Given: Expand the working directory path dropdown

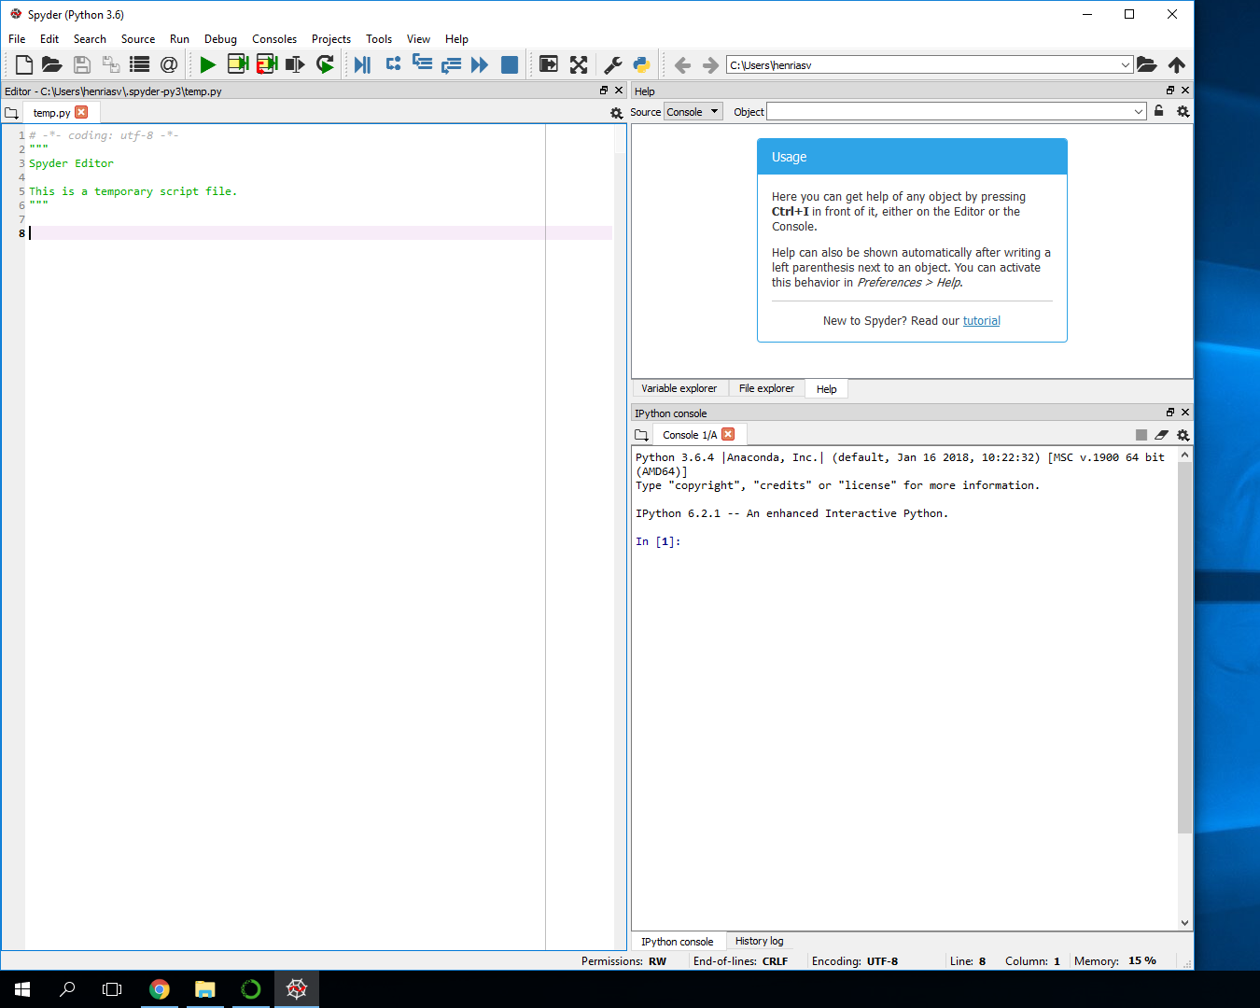Looking at the screenshot, I should click(x=1126, y=65).
